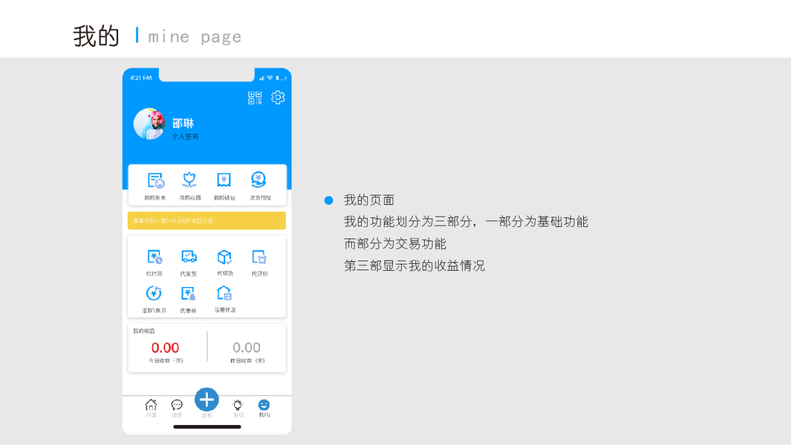791x445 pixels.
Task: Open 代付款 pending payment icon
Action: coord(154,257)
